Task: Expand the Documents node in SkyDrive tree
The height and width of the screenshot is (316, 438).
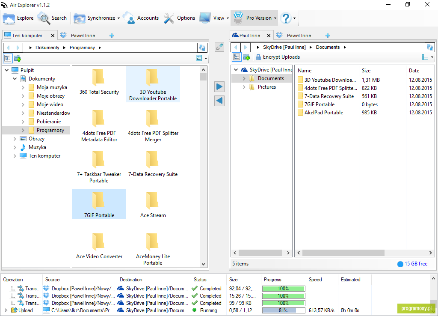Action: coord(244,79)
